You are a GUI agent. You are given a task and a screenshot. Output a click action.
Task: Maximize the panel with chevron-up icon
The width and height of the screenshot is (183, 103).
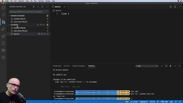click(175, 66)
